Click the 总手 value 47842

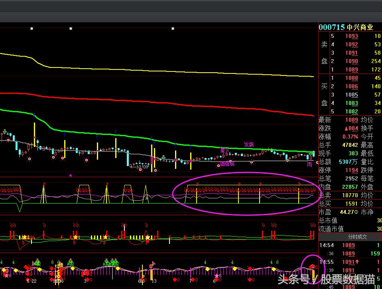coord(350,145)
